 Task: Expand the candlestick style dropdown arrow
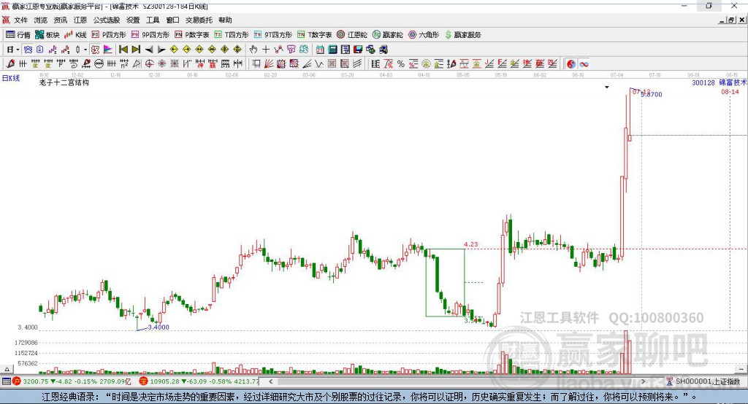point(85,50)
